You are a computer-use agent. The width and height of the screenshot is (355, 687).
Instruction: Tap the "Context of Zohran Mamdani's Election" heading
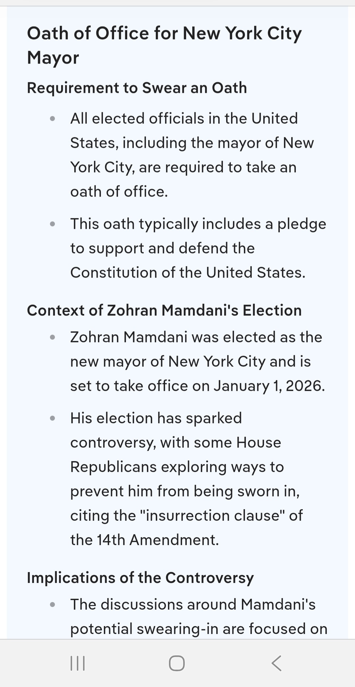click(164, 311)
